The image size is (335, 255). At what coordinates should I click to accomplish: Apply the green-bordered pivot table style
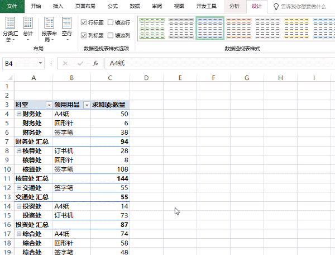pos(152,28)
